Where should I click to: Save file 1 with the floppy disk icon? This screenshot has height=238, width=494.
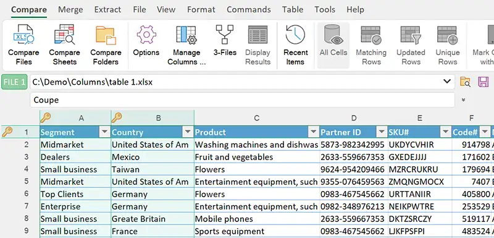point(483,82)
